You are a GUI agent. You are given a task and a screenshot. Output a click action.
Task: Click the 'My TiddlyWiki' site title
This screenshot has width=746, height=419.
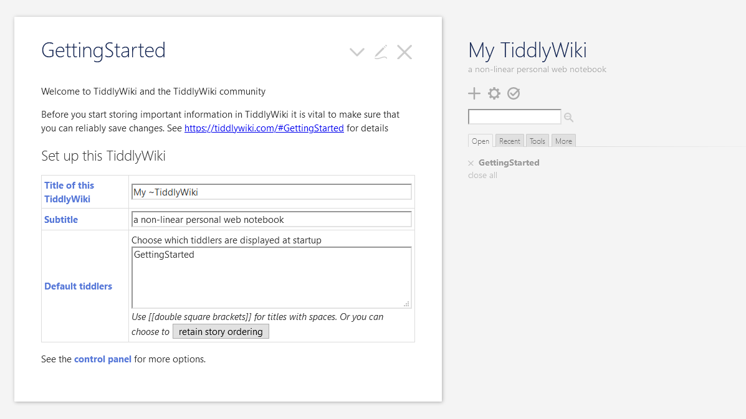[527, 50]
